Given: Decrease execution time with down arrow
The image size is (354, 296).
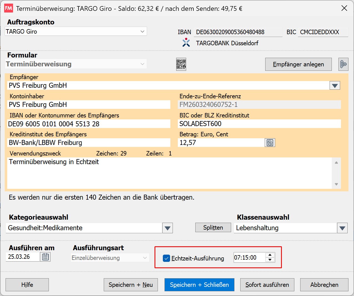Looking at the screenshot, I should pyautogui.click(x=270, y=260).
